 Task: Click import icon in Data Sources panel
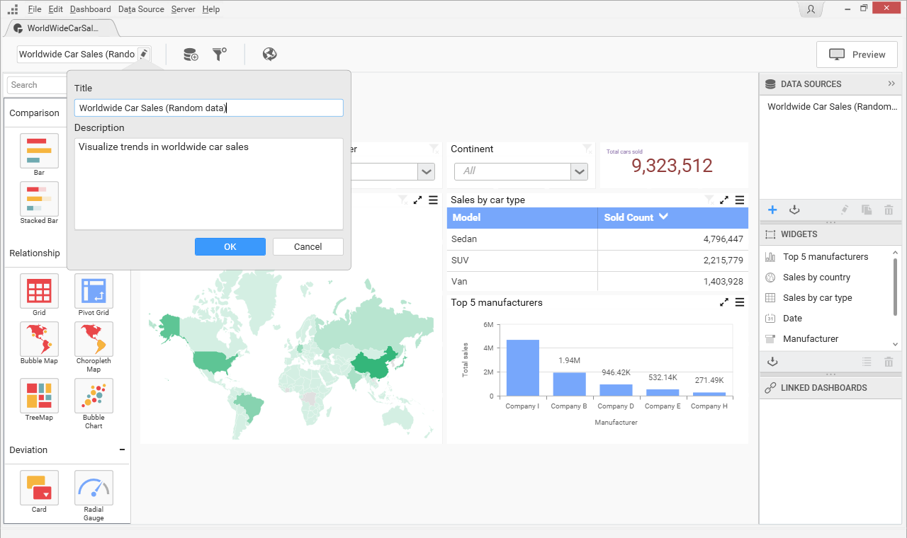(x=794, y=210)
